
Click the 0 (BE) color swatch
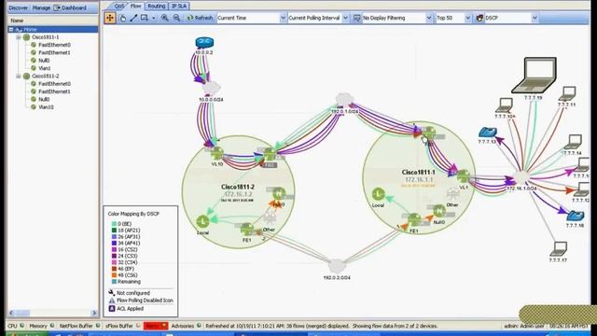click(114, 224)
